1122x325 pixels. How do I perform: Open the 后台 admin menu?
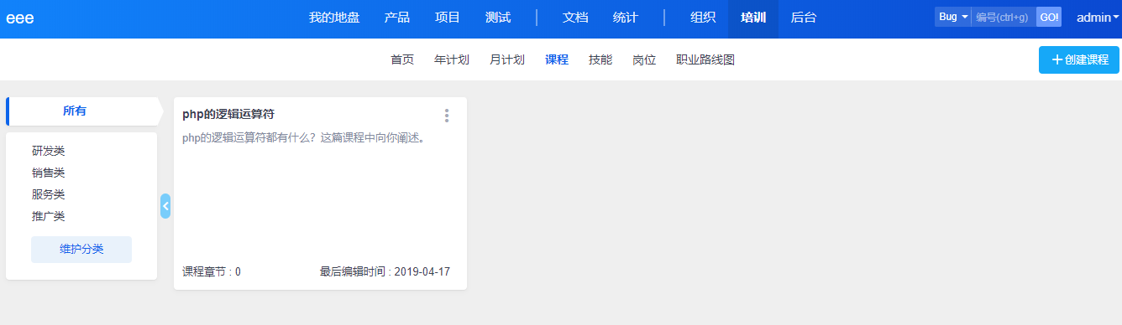coord(804,17)
